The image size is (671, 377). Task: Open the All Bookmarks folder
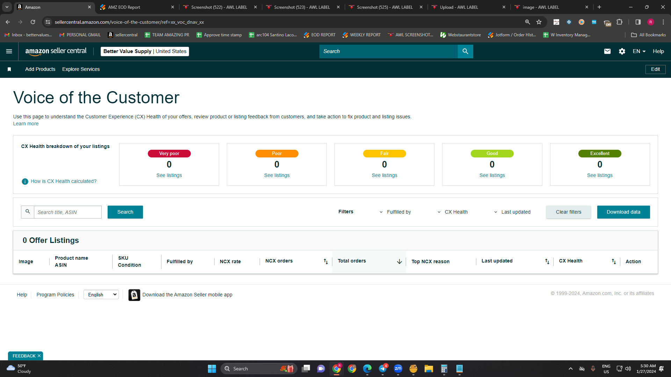pyautogui.click(x=649, y=35)
